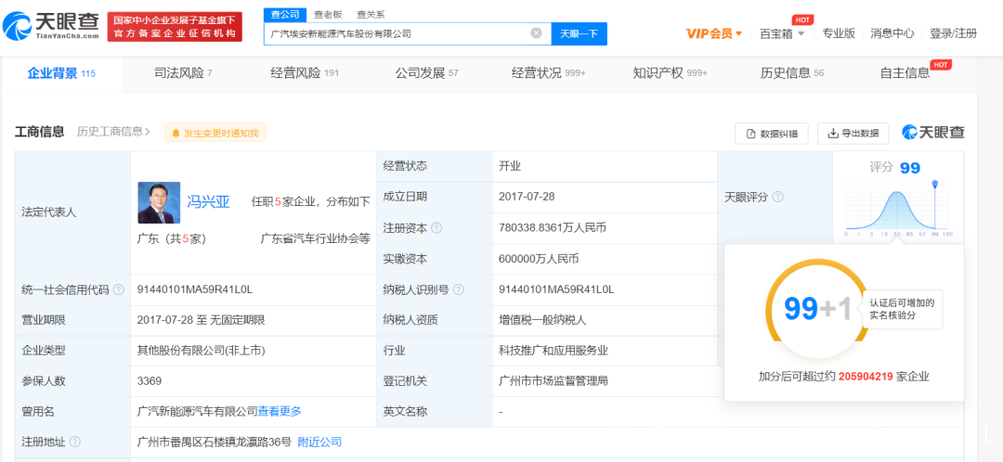Expand 历史工商信息 link with arrow

(x=114, y=133)
